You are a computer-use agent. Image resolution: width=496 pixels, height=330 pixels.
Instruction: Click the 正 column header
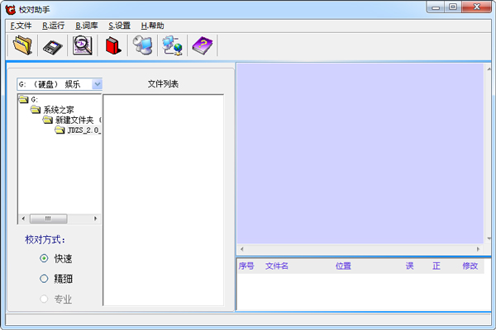pyautogui.click(x=436, y=266)
